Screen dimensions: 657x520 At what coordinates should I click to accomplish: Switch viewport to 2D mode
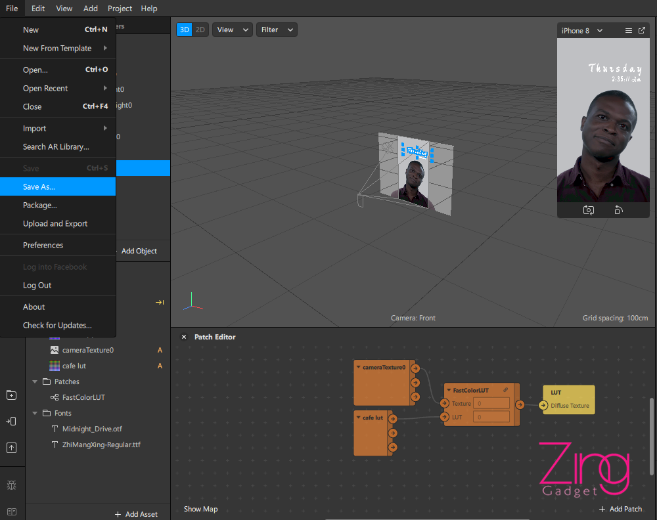coord(200,30)
